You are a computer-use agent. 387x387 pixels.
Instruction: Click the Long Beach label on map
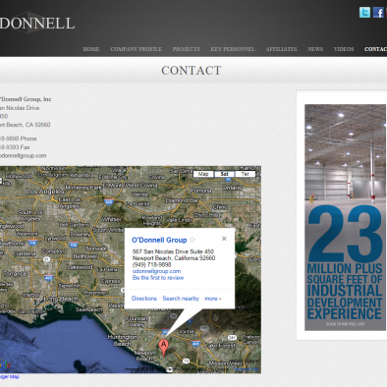[61, 299]
